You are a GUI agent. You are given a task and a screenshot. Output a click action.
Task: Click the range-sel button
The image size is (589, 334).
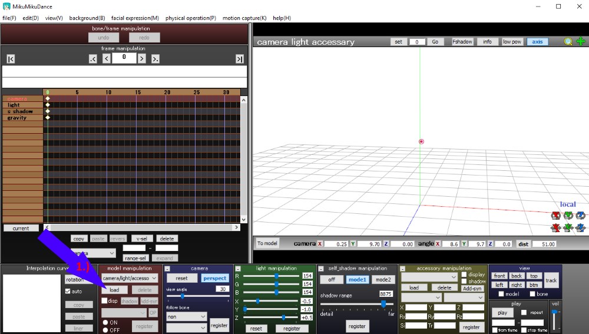135,258
